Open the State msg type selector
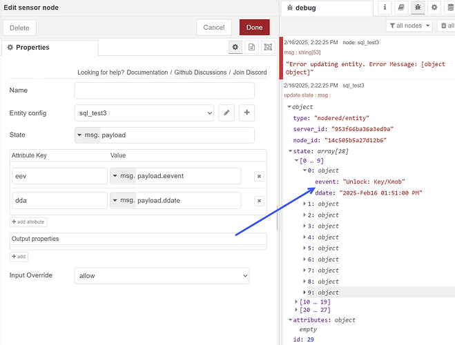The image size is (455, 345). coord(87,135)
